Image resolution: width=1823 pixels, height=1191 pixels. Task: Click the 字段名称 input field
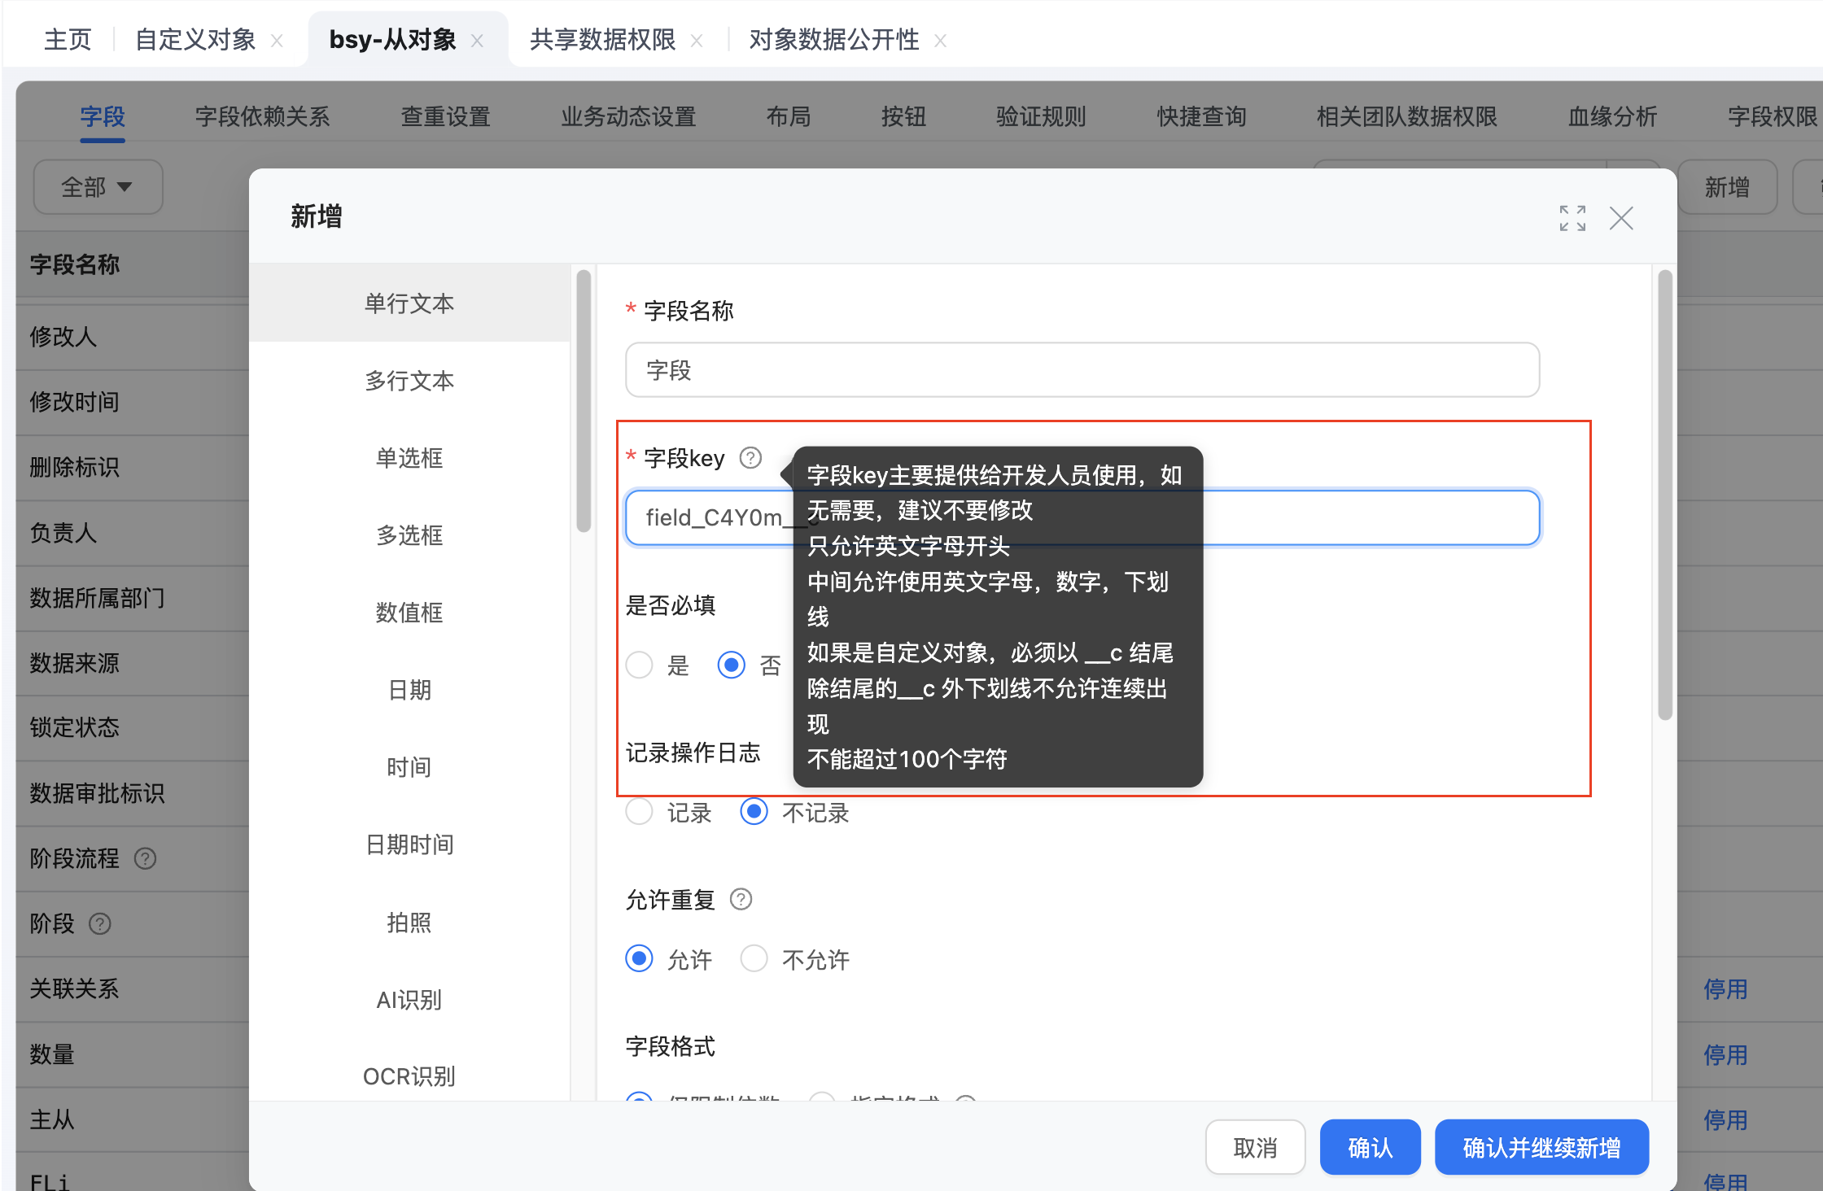click(x=1082, y=370)
